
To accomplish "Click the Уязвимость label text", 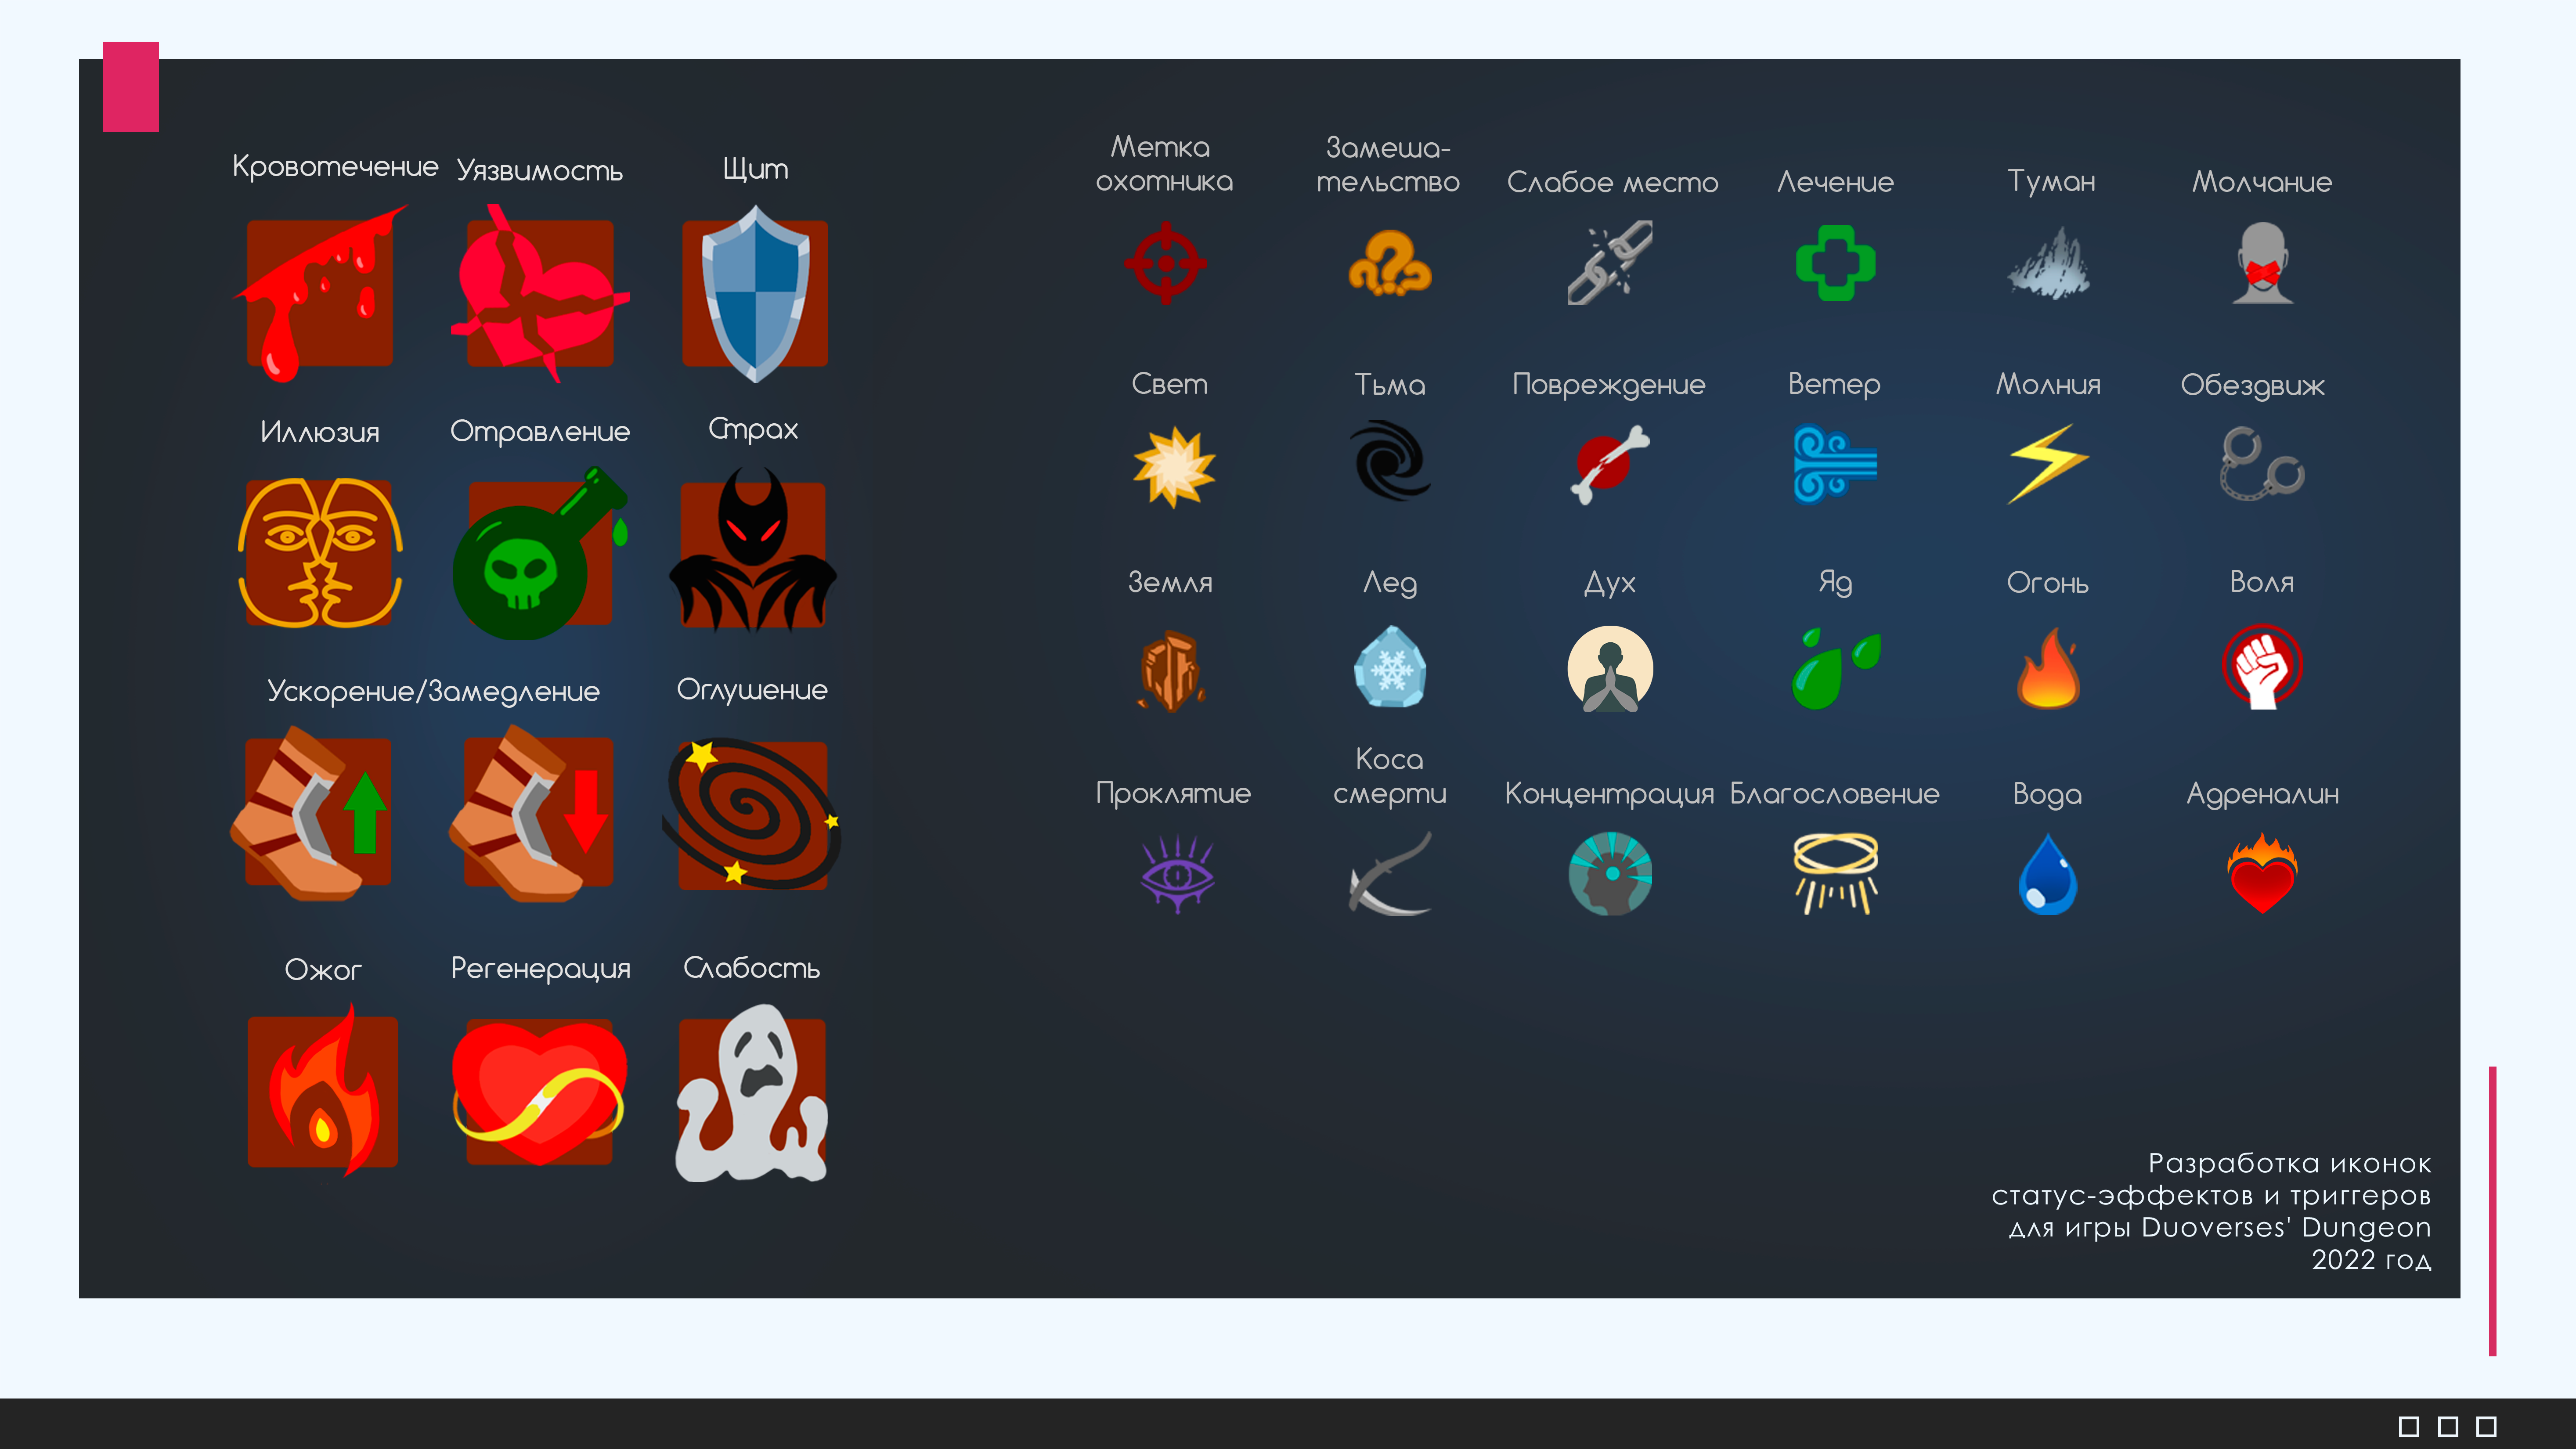I will point(540,171).
